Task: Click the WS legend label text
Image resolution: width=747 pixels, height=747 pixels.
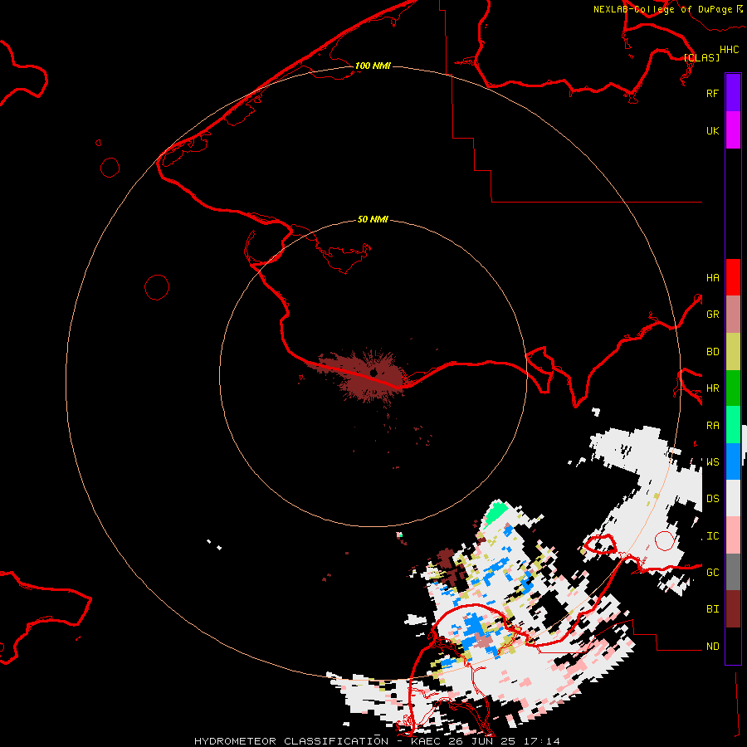Action: coord(712,461)
